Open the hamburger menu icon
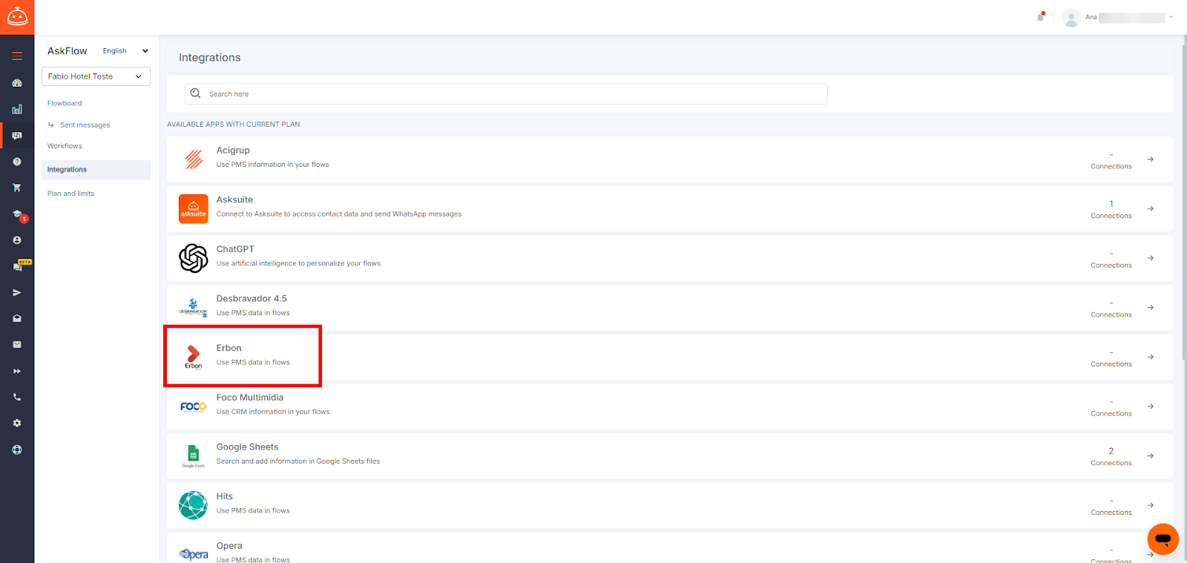The width and height of the screenshot is (1187, 563). click(17, 56)
